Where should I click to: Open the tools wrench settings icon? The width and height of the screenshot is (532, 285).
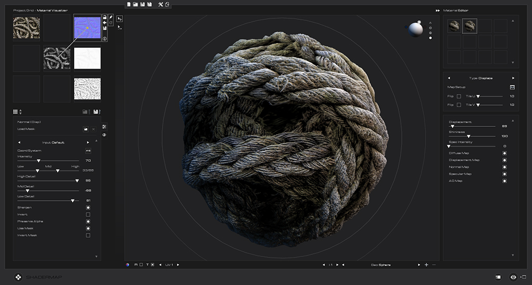tap(161, 5)
